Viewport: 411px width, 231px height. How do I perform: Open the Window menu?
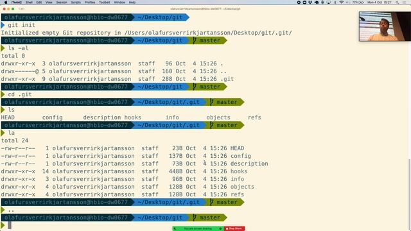pyautogui.click(x=119, y=3)
